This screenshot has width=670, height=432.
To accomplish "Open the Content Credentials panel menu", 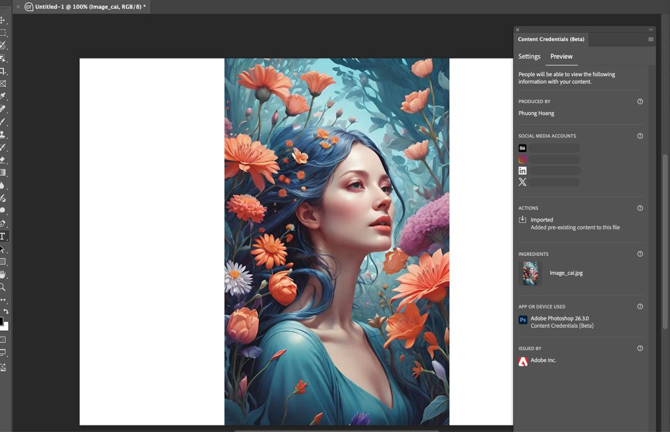I will (x=650, y=39).
